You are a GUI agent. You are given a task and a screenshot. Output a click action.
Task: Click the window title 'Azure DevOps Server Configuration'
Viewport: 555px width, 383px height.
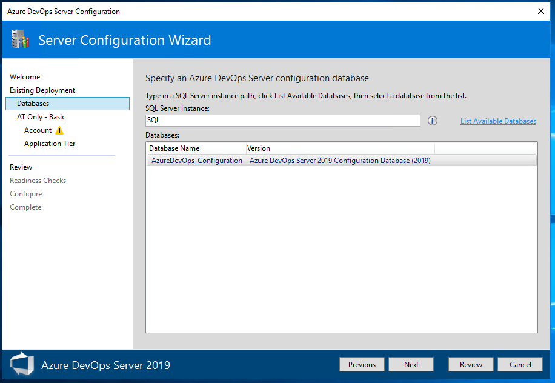64,12
